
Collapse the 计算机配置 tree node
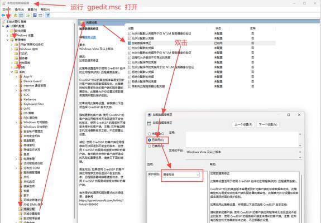tap(3, 26)
